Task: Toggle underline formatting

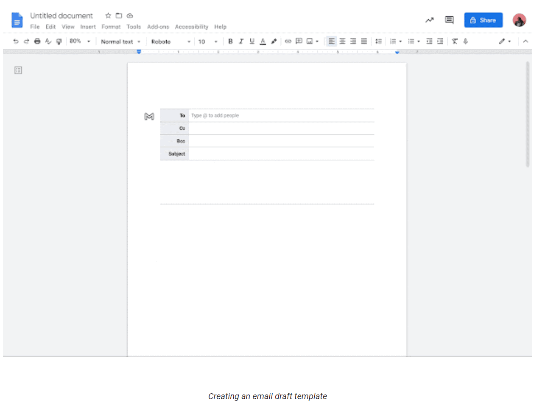Action: click(252, 41)
